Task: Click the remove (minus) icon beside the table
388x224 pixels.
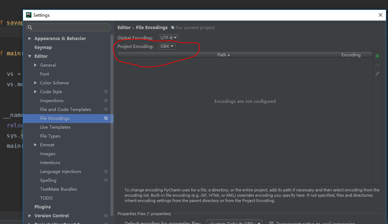Action: pos(377,65)
